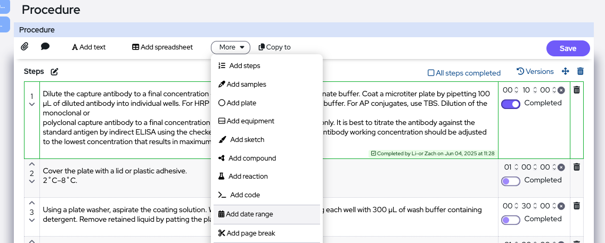Click the paperclip attachment icon
This screenshot has width=605, height=243.
pos(24,47)
